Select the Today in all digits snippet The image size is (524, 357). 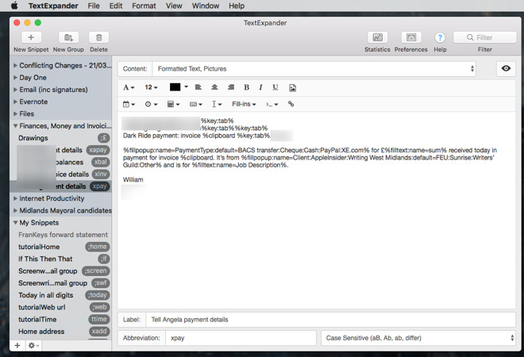pos(61,295)
